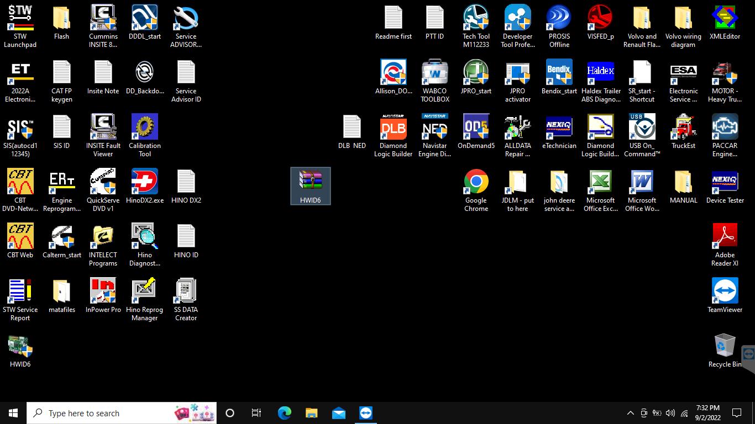Open File Explorer from the taskbar
The image size is (755, 424).
coord(311,413)
